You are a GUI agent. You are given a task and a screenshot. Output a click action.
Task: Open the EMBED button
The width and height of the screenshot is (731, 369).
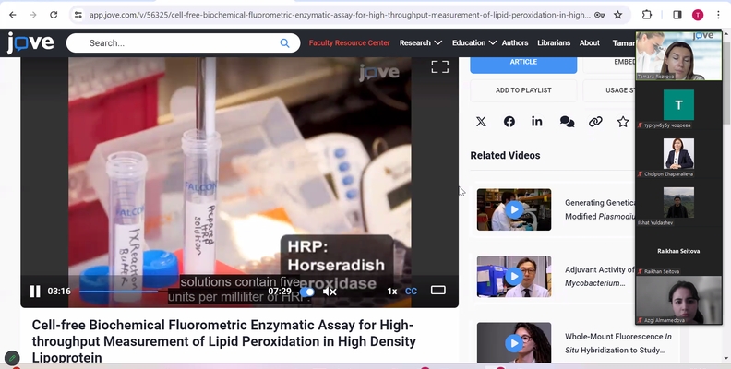(609, 63)
